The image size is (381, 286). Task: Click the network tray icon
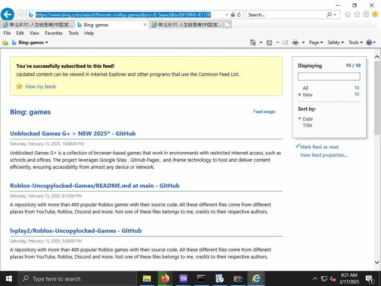pos(324,279)
